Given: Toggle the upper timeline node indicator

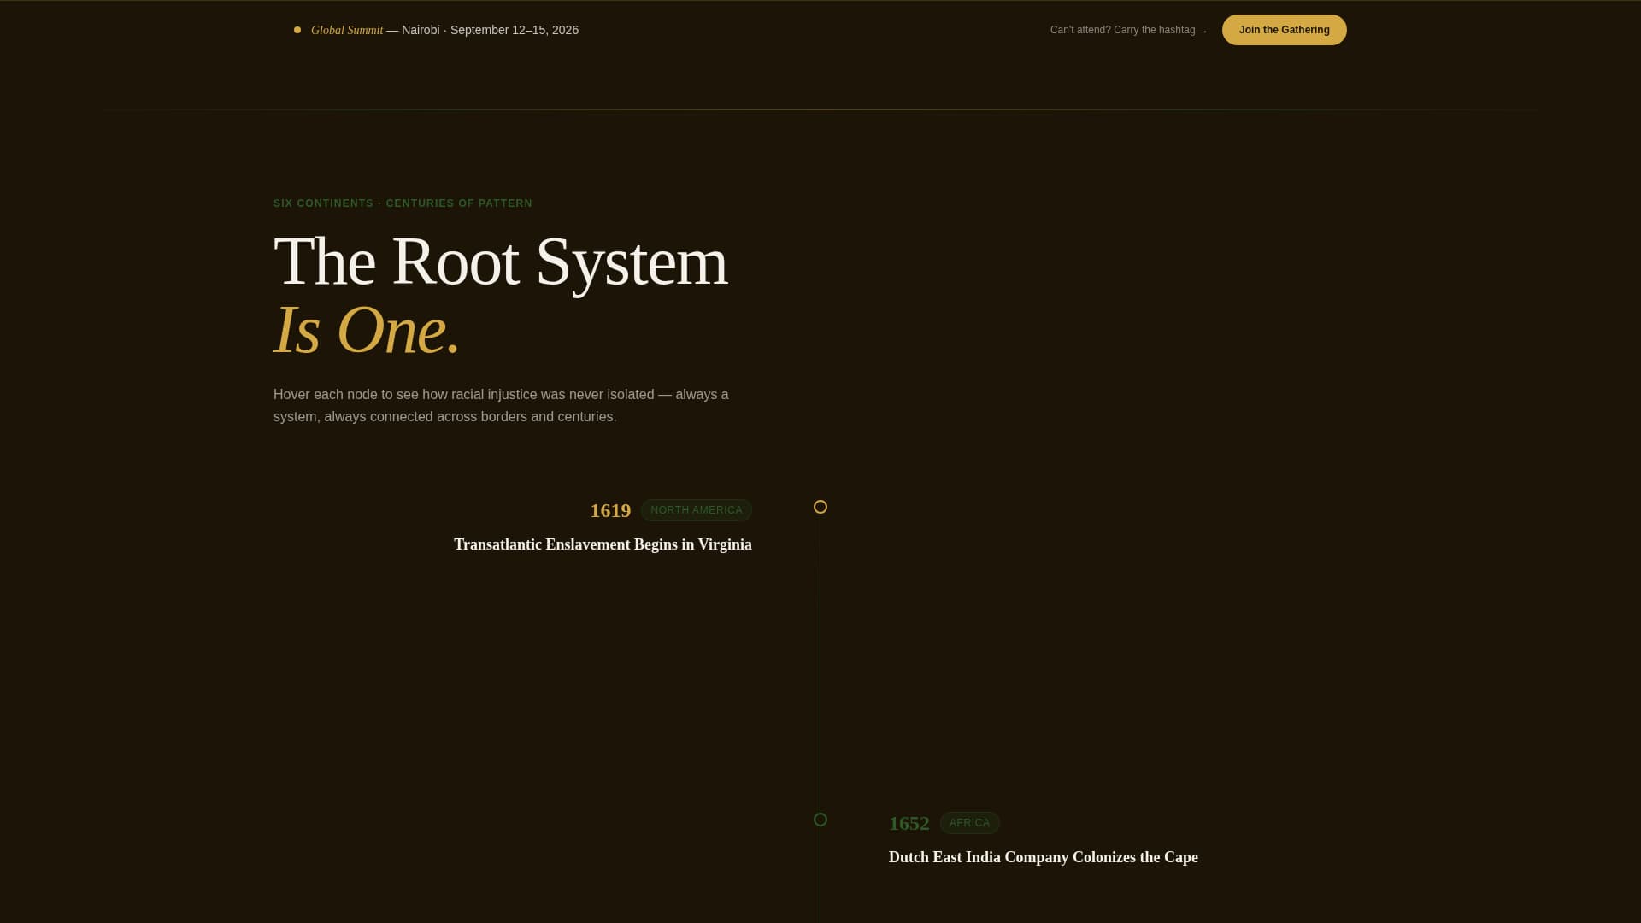Looking at the screenshot, I should point(820,507).
